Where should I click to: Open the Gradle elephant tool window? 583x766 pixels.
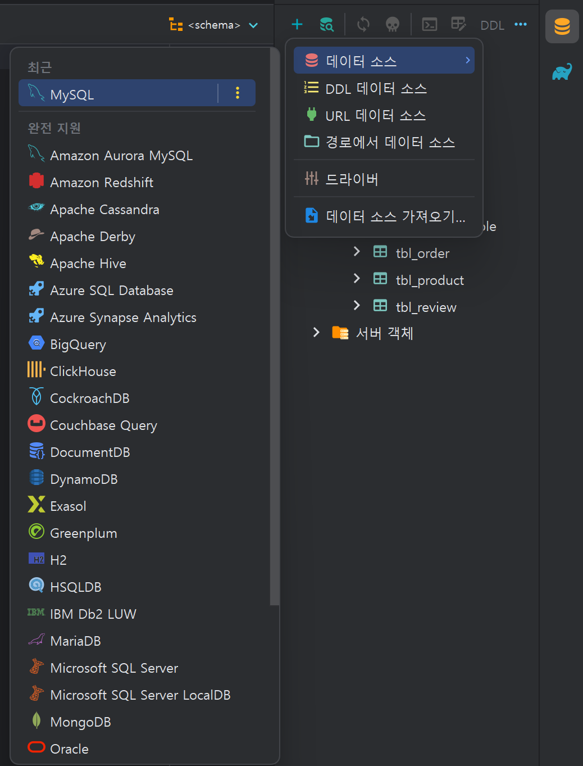562,72
